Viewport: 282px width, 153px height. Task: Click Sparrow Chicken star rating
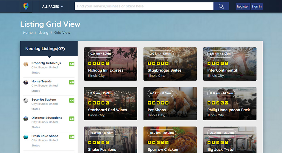pos(158,142)
